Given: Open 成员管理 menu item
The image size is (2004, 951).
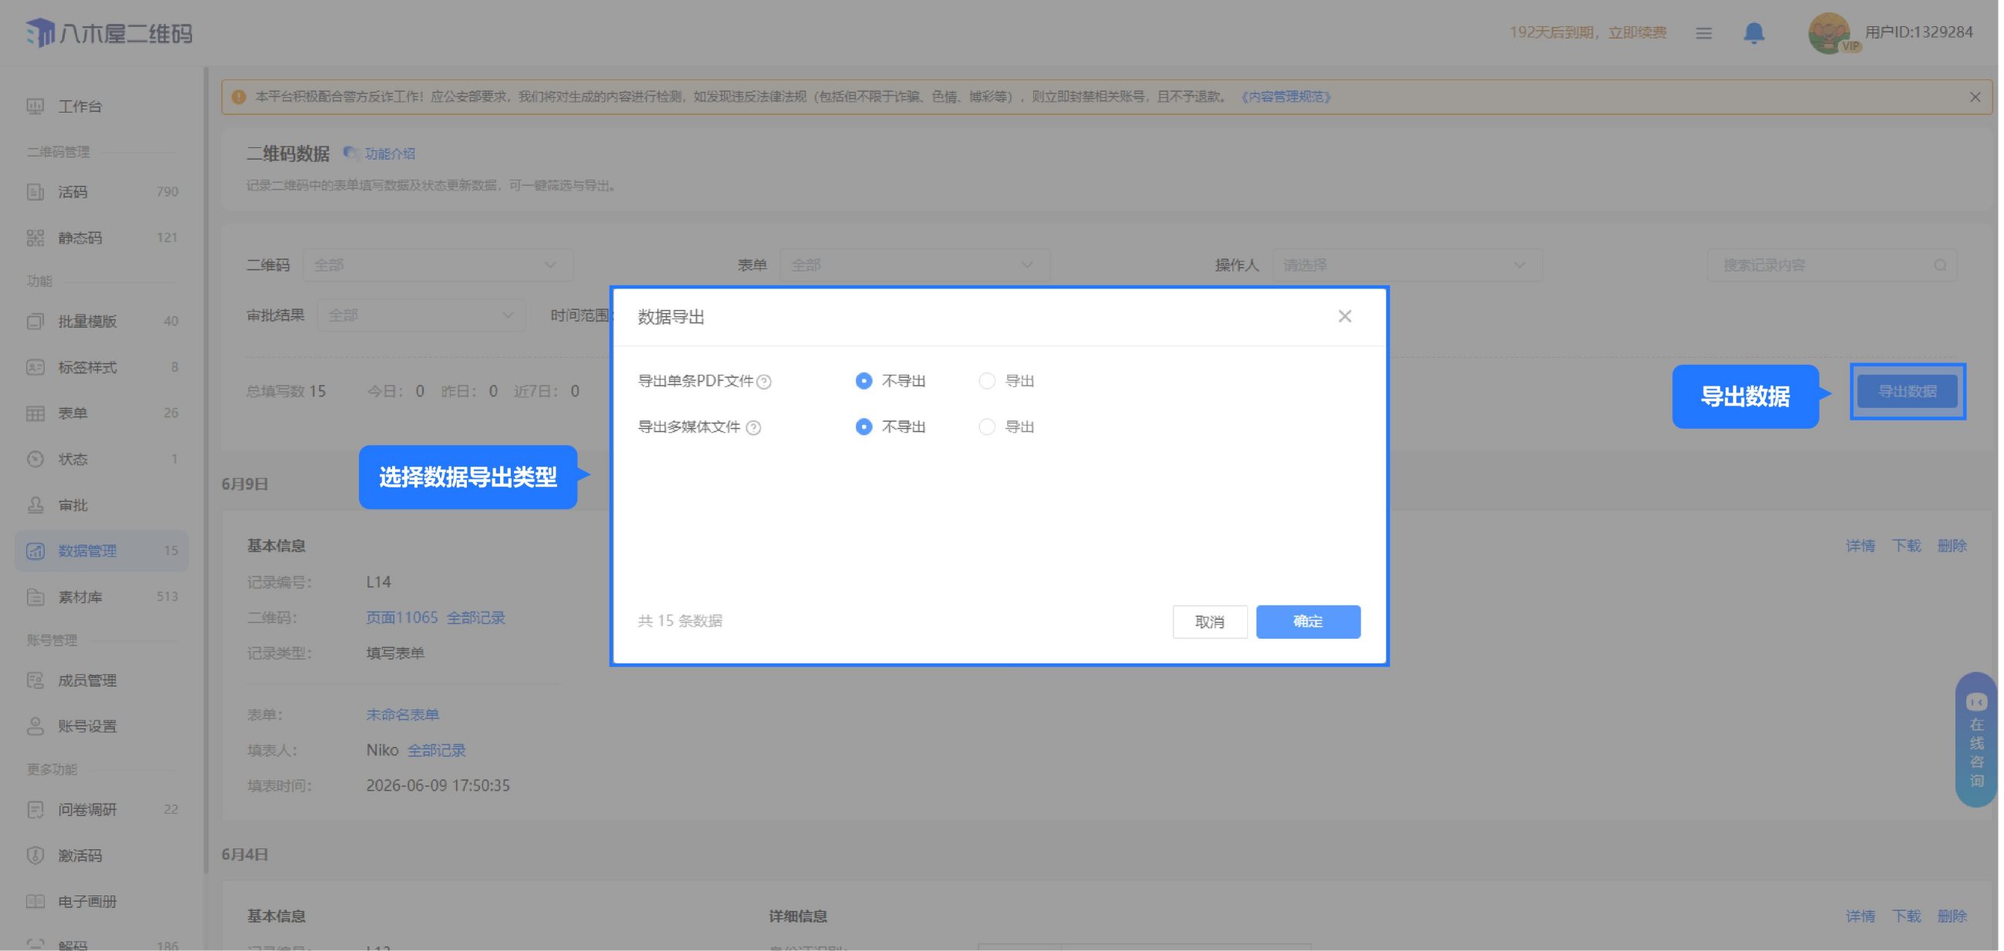Looking at the screenshot, I should [102, 681].
